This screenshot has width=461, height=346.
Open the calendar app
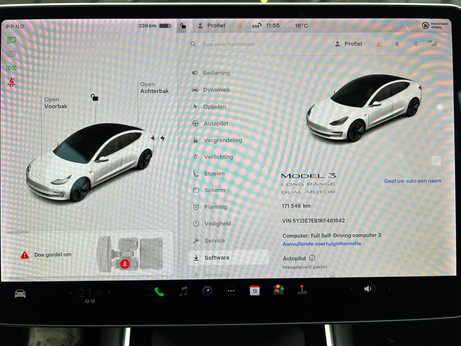pyautogui.click(x=255, y=291)
